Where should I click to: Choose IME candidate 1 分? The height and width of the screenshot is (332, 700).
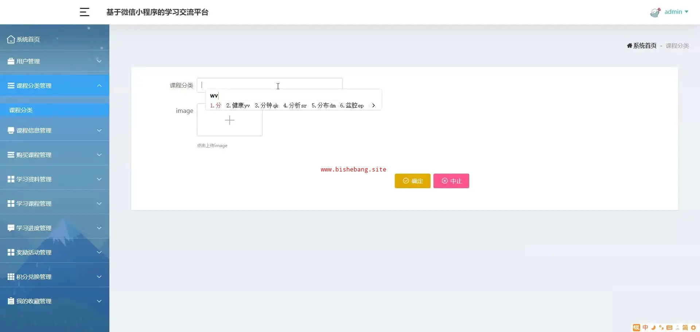215,106
